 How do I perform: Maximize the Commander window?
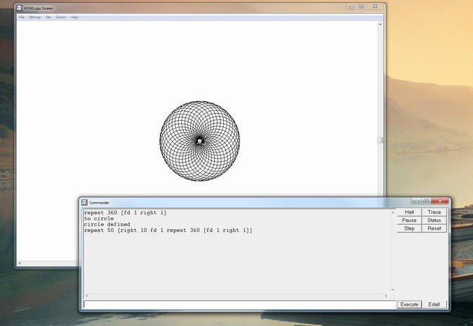(426, 201)
